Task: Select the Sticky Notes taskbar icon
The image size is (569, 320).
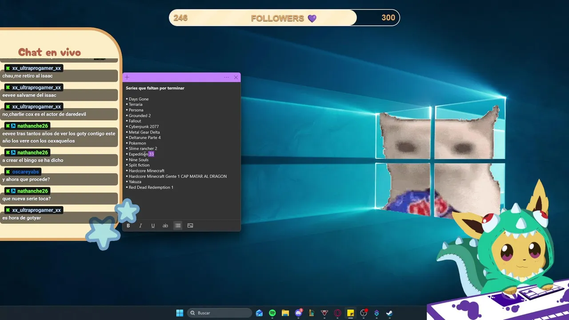Action: (350, 313)
